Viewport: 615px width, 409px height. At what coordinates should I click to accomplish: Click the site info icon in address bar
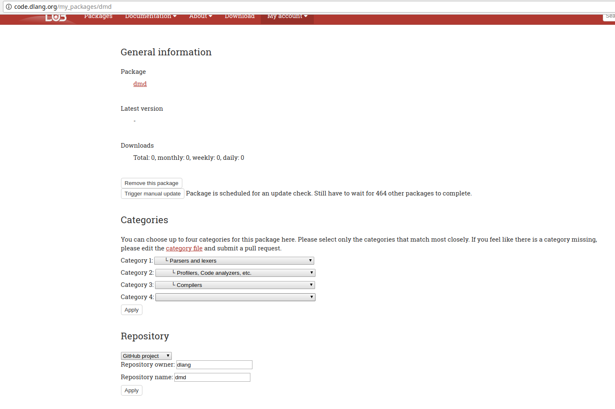click(8, 7)
